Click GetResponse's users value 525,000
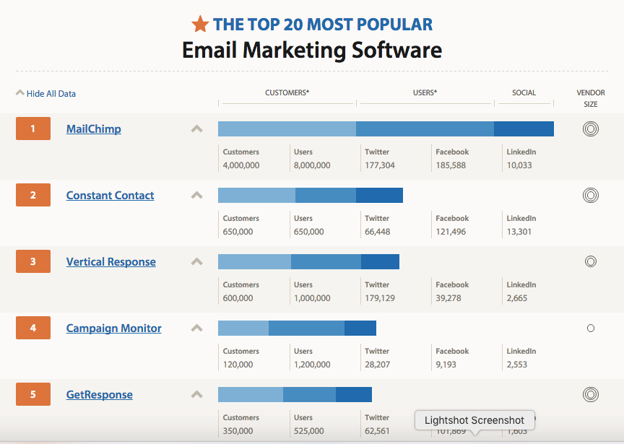 pos(308,431)
